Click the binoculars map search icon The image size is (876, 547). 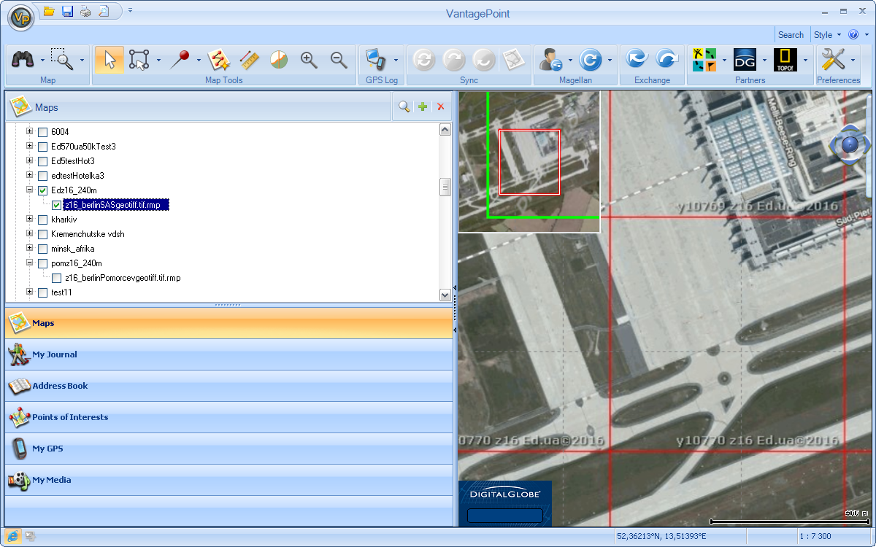23,60
